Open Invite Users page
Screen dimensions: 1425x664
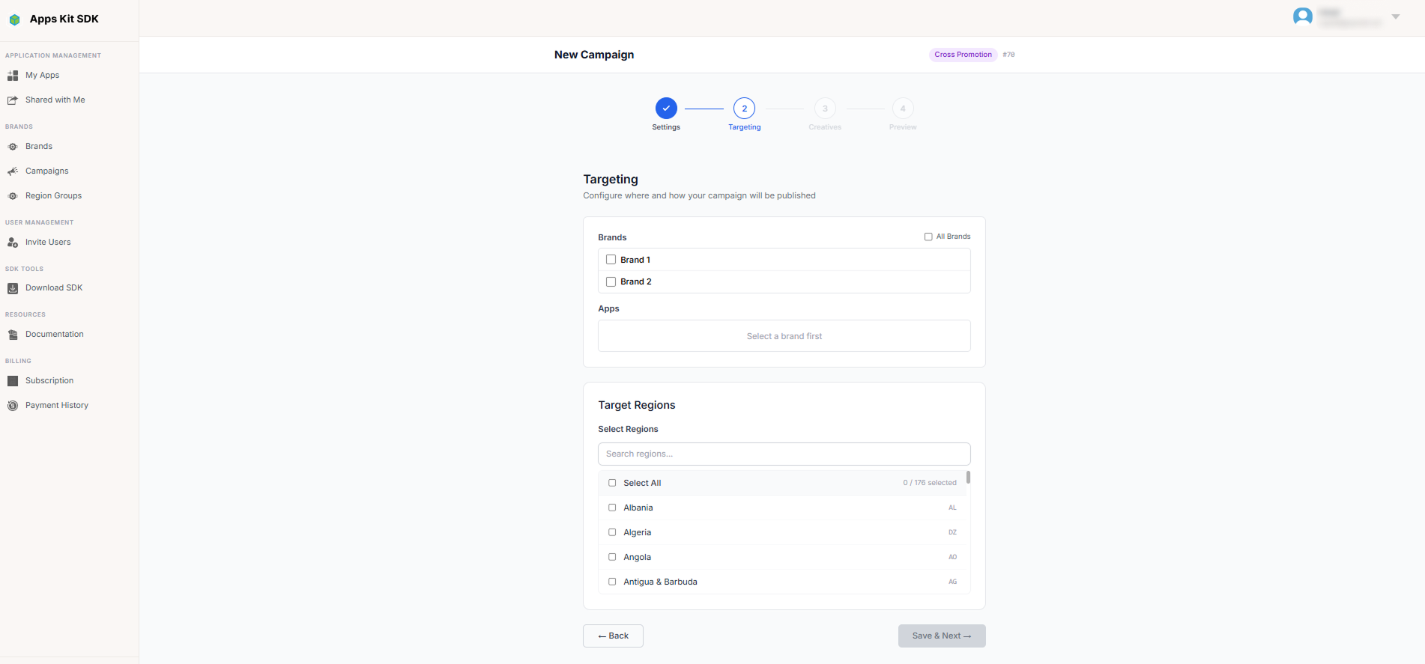pos(48,243)
